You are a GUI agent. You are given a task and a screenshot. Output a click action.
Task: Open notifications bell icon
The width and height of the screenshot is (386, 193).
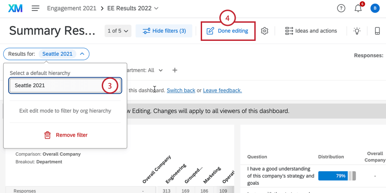[x=358, y=8]
